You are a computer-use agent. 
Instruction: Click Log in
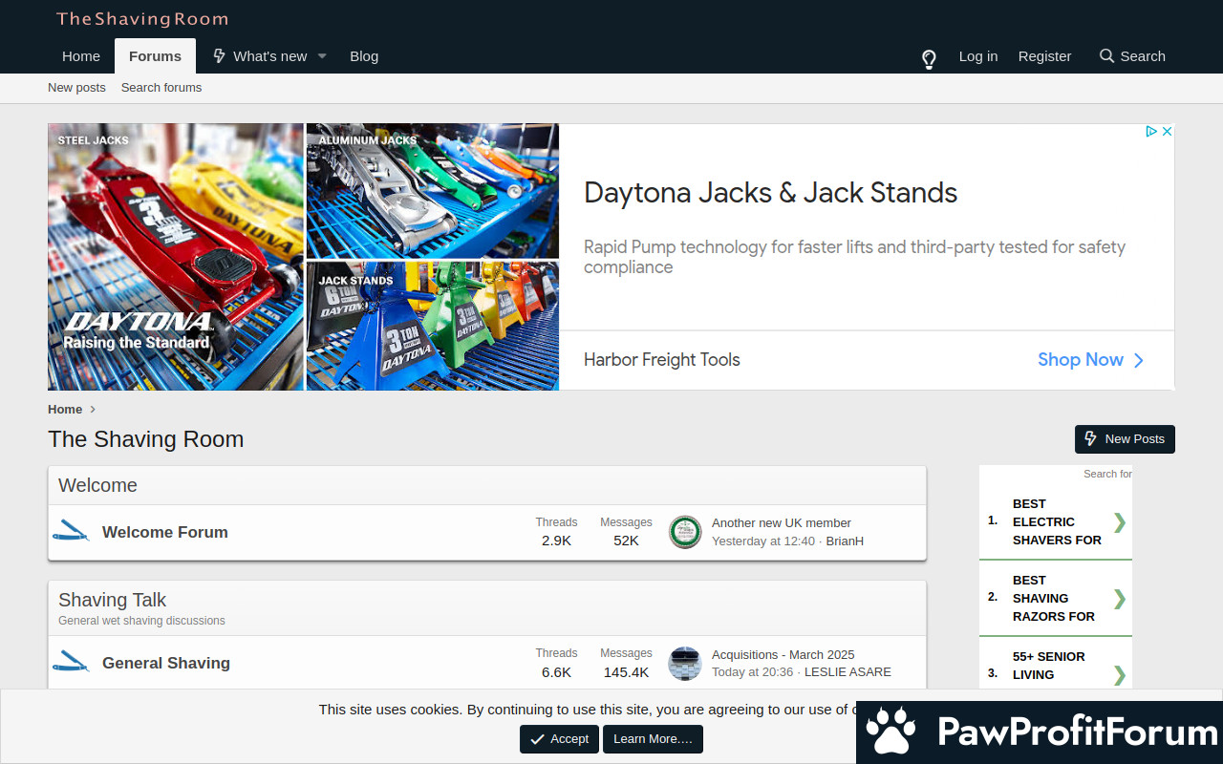[x=978, y=56]
